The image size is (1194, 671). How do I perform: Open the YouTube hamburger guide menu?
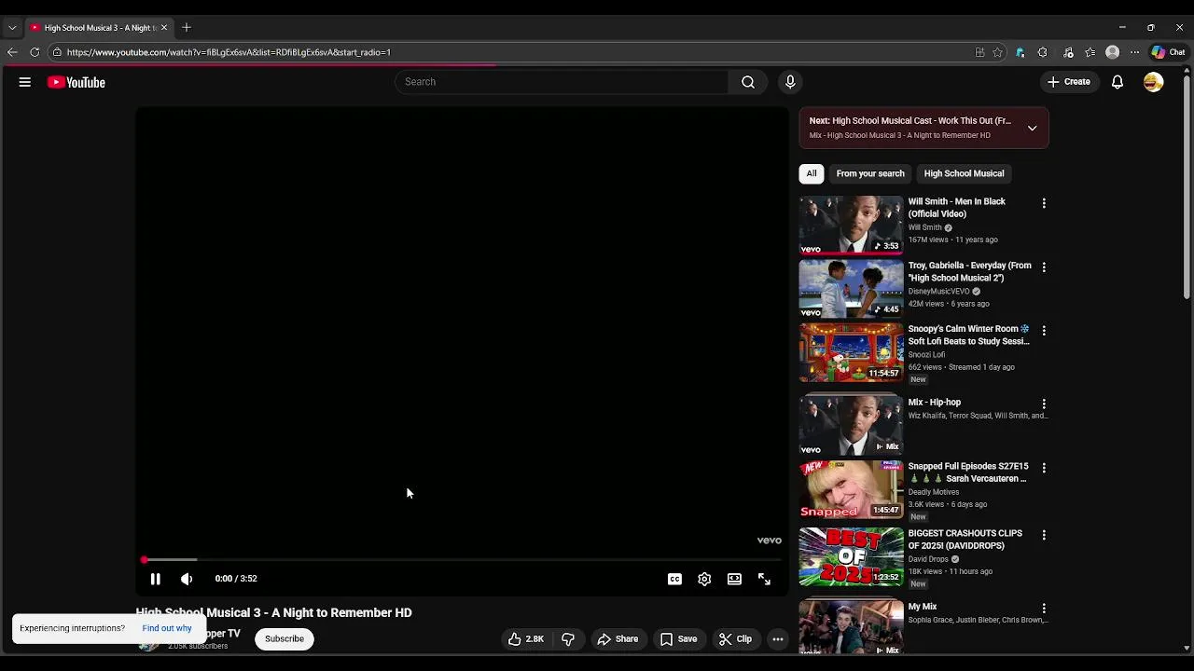(x=25, y=82)
